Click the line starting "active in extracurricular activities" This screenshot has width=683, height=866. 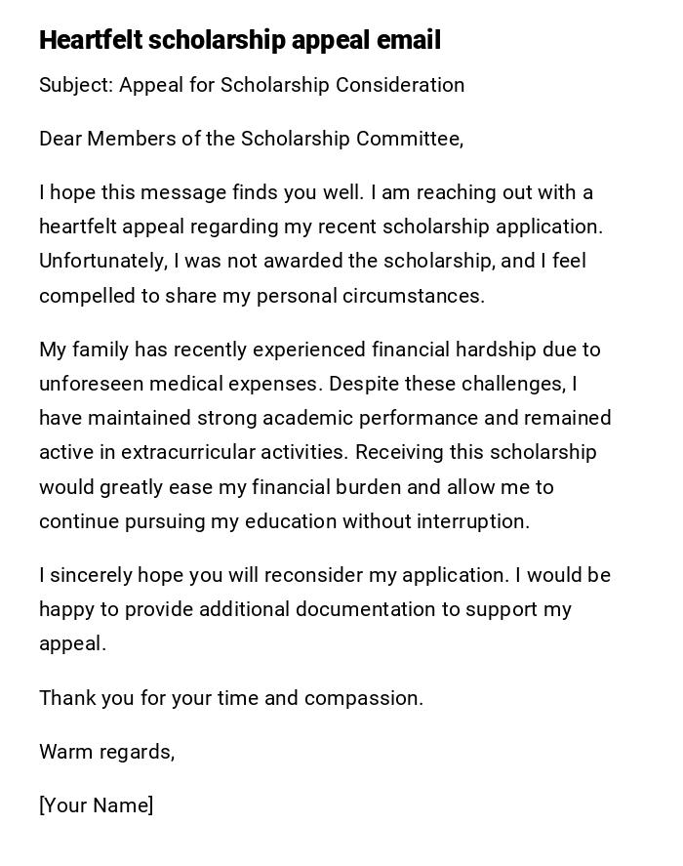[317, 452]
